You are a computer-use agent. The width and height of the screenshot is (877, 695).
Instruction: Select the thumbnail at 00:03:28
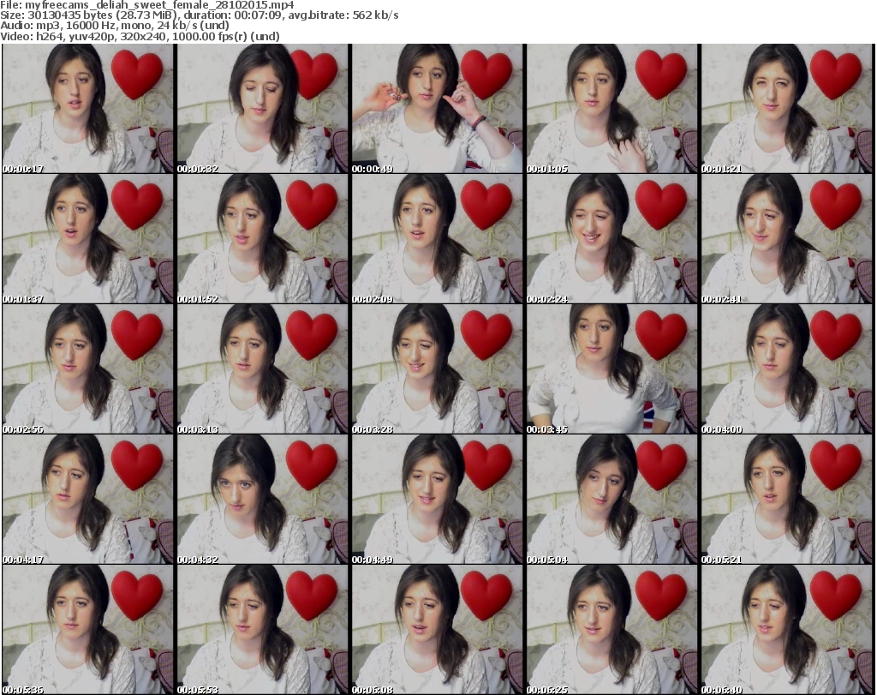tap(438, 369)
